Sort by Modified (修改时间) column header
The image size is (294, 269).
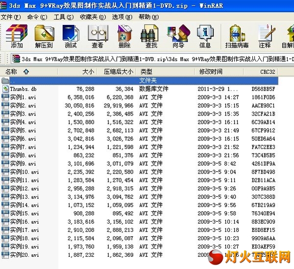[219, 71]
